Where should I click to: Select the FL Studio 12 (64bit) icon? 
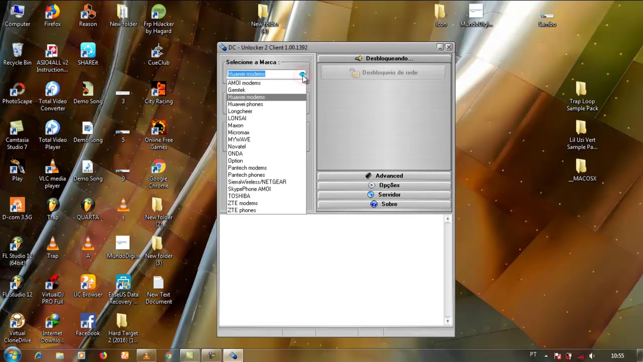coord(17,251)
